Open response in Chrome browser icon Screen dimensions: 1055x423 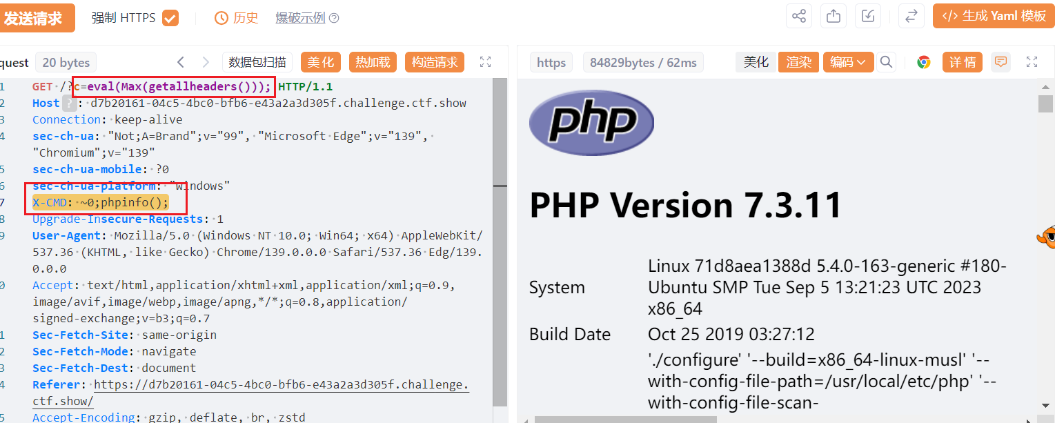[x=924, y=62]
